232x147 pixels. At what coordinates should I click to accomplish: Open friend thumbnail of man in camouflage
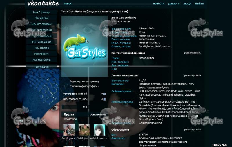pos(84,130)
